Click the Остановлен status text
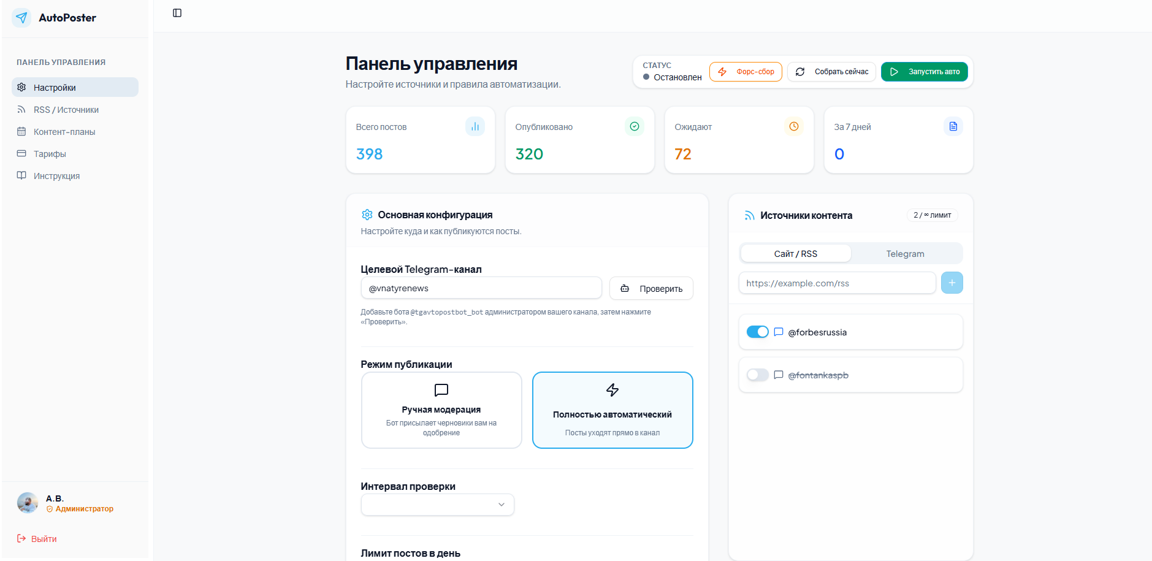 pyautogui.click(x=677, y=77)
